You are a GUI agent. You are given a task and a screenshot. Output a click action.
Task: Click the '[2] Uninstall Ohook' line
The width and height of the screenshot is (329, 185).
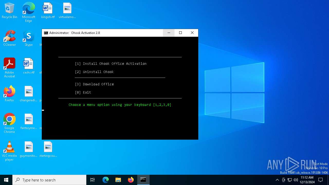[94, 72]
